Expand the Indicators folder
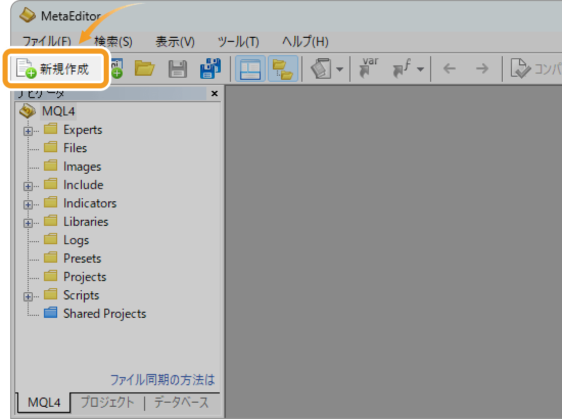The image size is (562, 419). tap(28, 205)
